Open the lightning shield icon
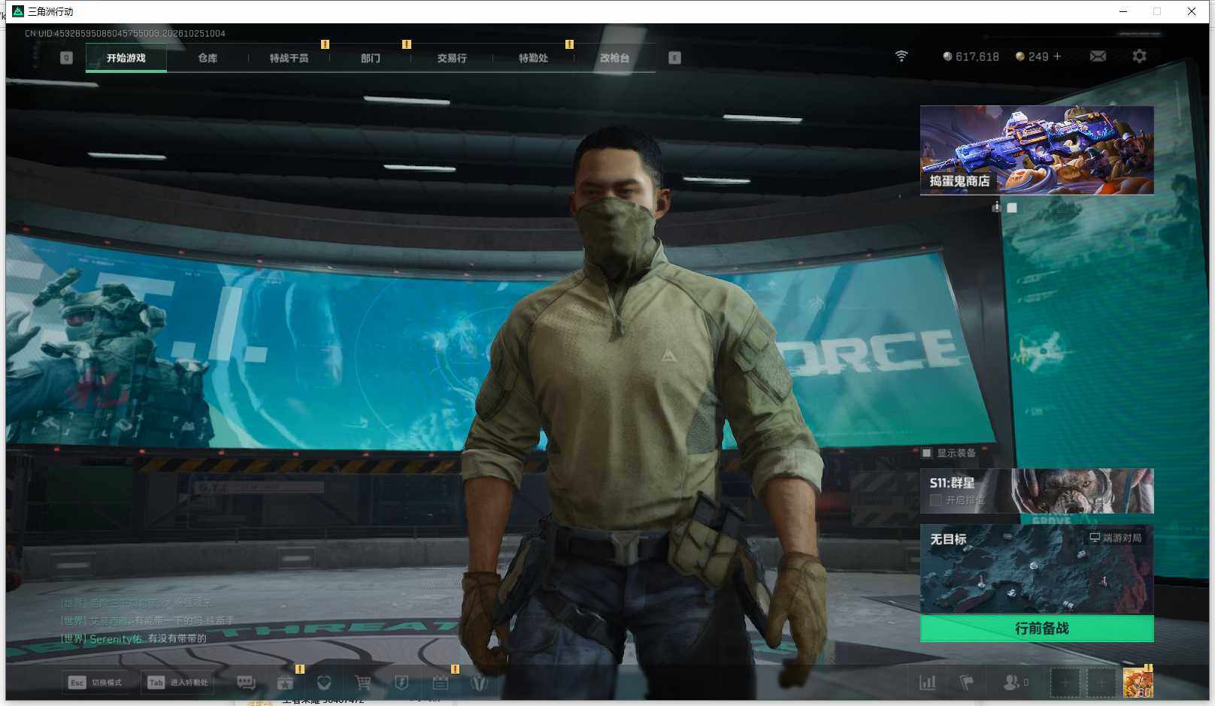The width and height of the screenshot is (1215, 706). pos(401,683)
